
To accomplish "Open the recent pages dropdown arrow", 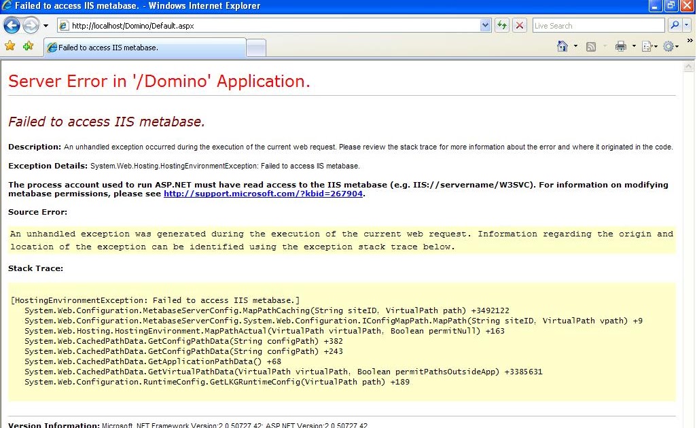I will (x=46, y=26).
